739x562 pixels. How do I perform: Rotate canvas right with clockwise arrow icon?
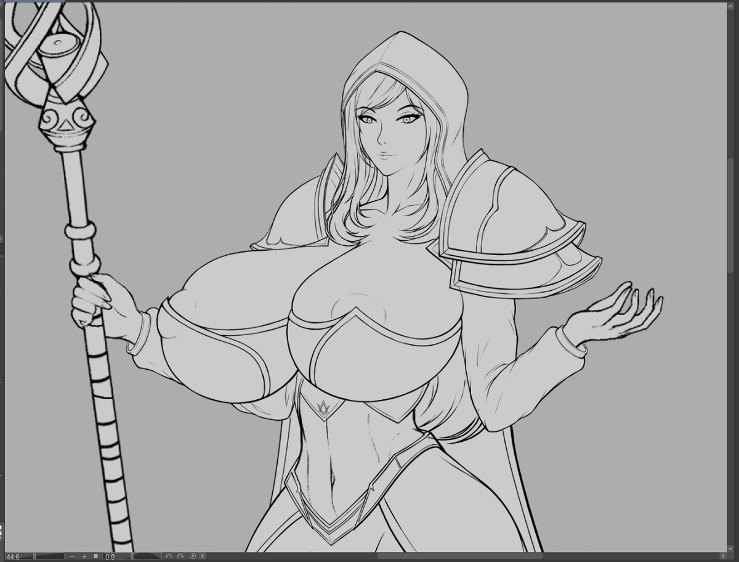click(180, 556)
